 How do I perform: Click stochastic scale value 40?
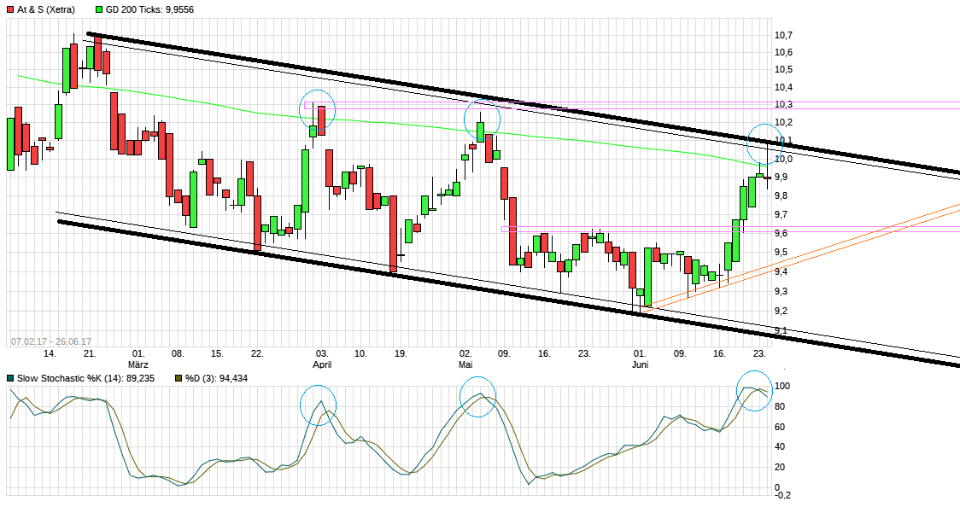[780, 447]
